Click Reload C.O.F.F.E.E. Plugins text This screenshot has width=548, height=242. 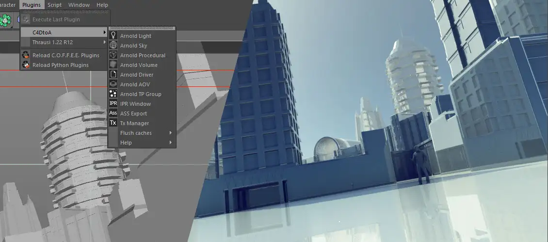coord(65,55)
